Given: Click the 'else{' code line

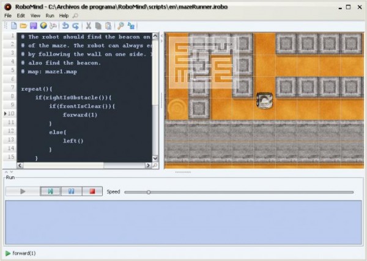Looking at the screenshot, I should click(57, 132).
